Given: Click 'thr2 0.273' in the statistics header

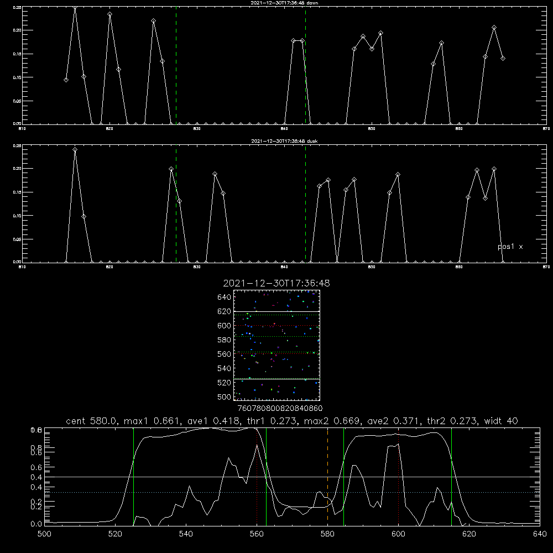Looking at the screenshot, I should (x=452, y=421).
